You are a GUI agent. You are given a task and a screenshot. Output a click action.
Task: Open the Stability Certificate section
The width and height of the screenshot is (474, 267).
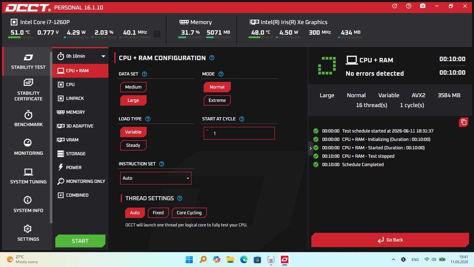point(28,90)
